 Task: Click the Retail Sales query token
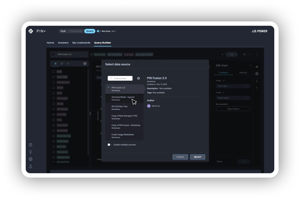[100, 55]
